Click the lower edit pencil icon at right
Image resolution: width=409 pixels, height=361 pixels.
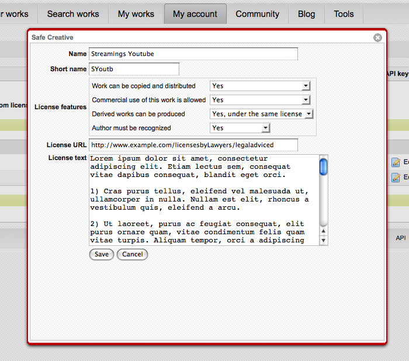396,177
